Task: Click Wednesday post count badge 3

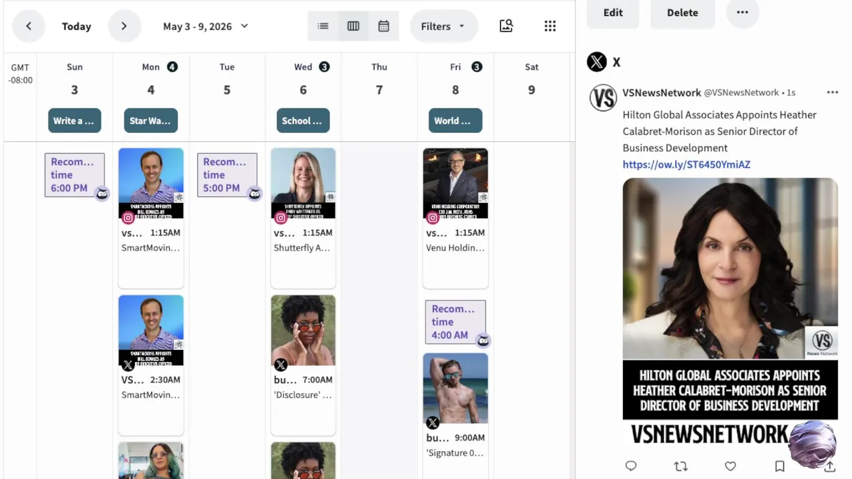Action: click(x=324, y=67)
